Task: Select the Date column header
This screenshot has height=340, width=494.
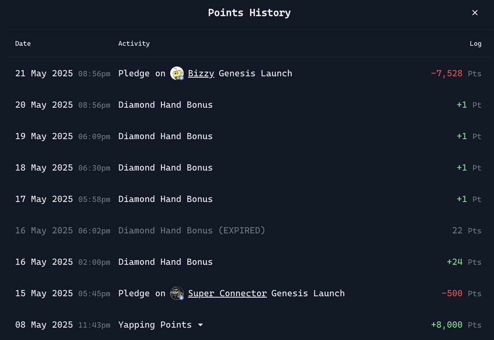Action: (23, 44)
